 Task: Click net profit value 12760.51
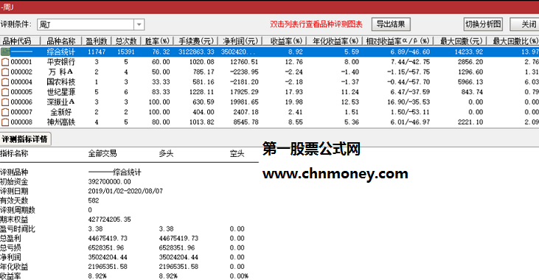244,62
